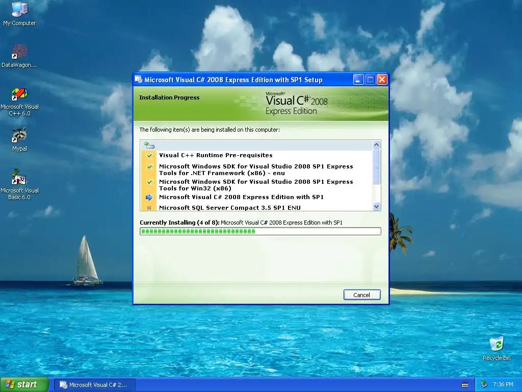
Task: Select the Microsoft SQL Server Compact 3.5 SP1 ENU row
Action: [x=257, y=208]
